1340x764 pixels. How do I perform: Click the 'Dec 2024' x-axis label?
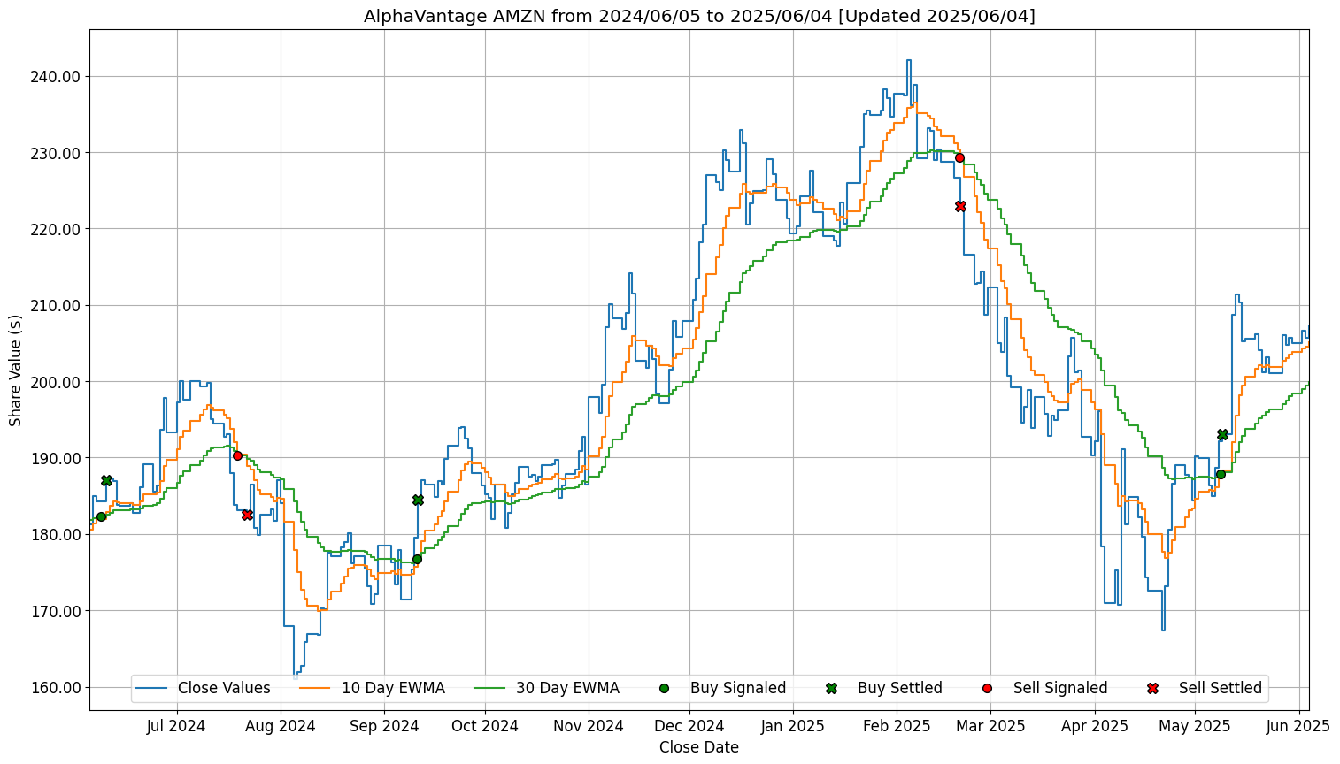689,726
